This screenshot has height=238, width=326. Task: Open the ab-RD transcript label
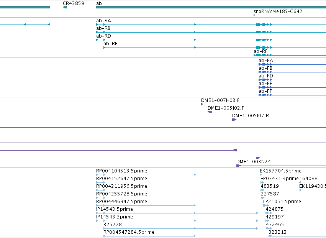pyautogui.click(x=103, y=36)
